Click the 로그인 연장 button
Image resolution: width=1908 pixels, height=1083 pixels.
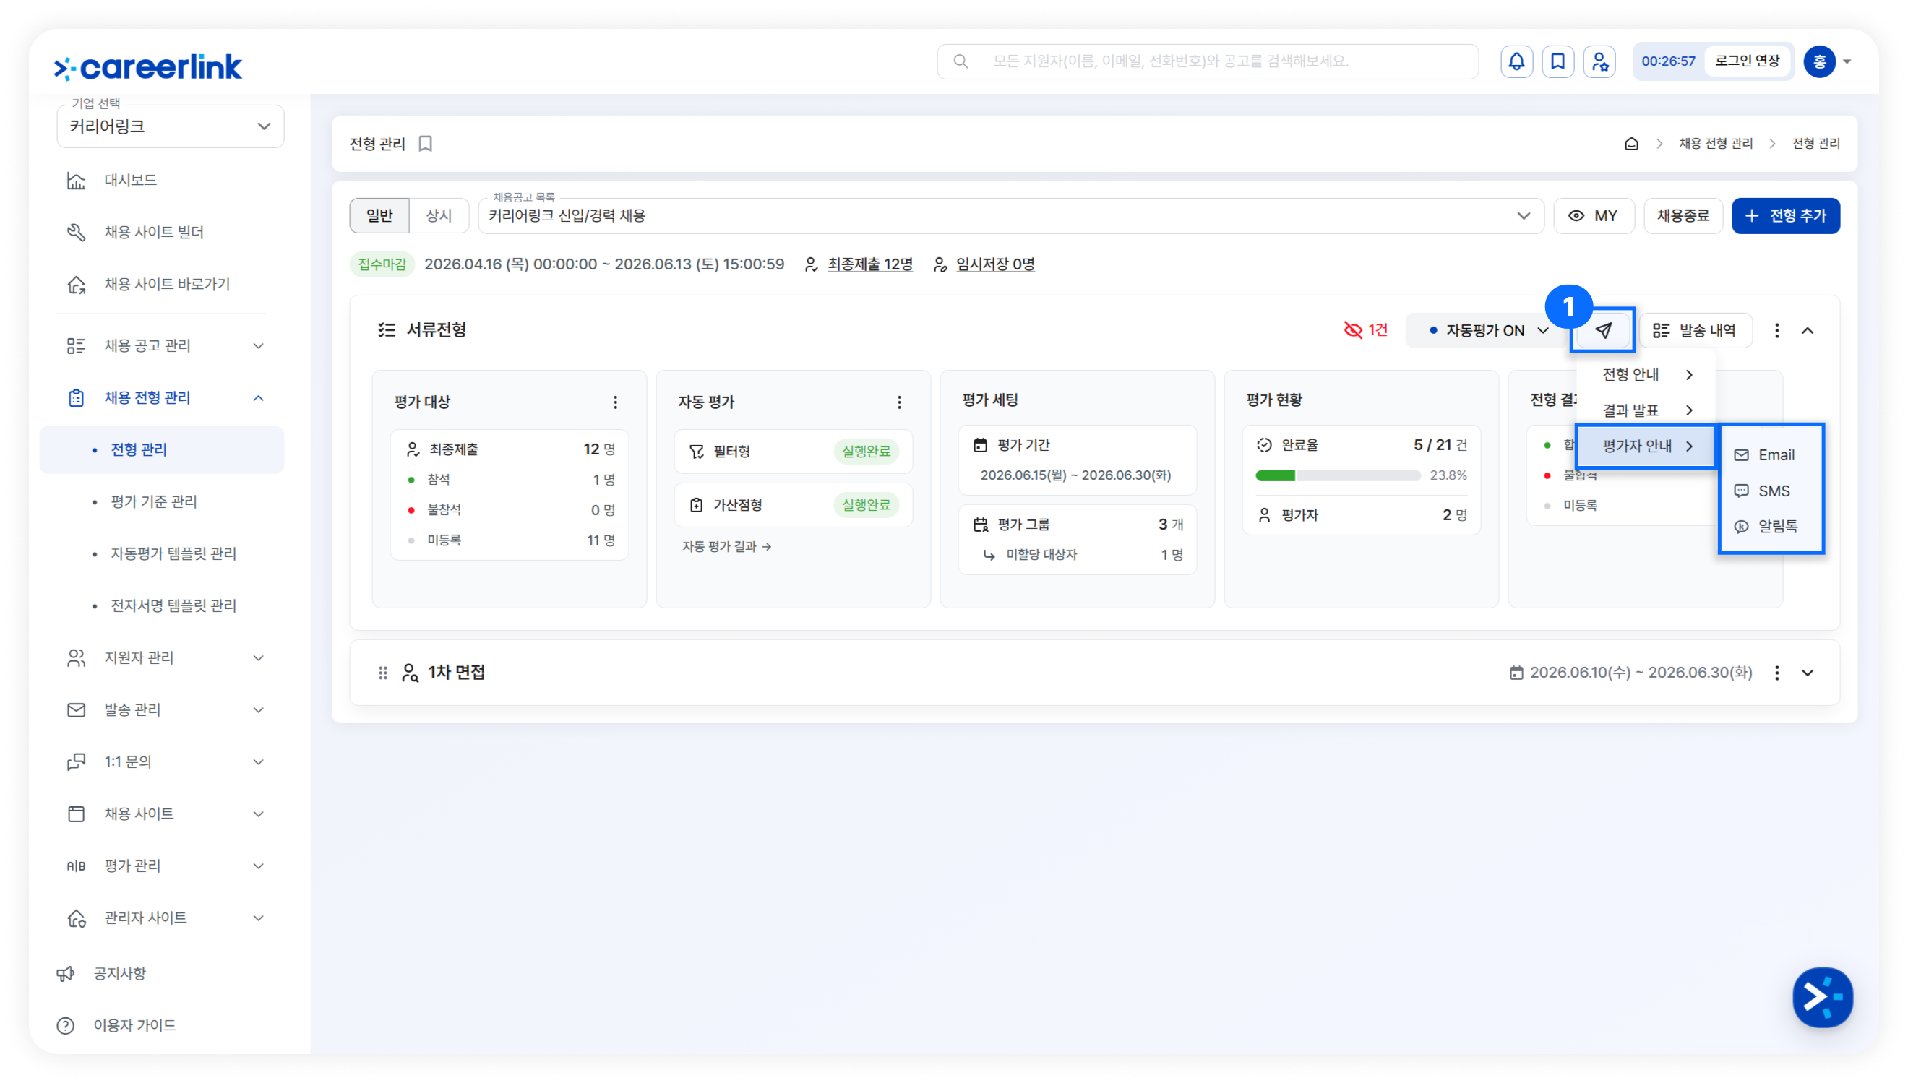[1747, 61]
